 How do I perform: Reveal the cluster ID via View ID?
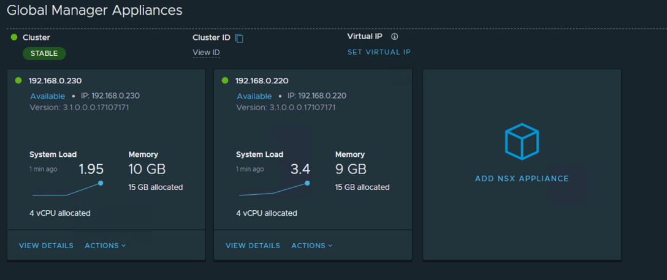point(207,53)
